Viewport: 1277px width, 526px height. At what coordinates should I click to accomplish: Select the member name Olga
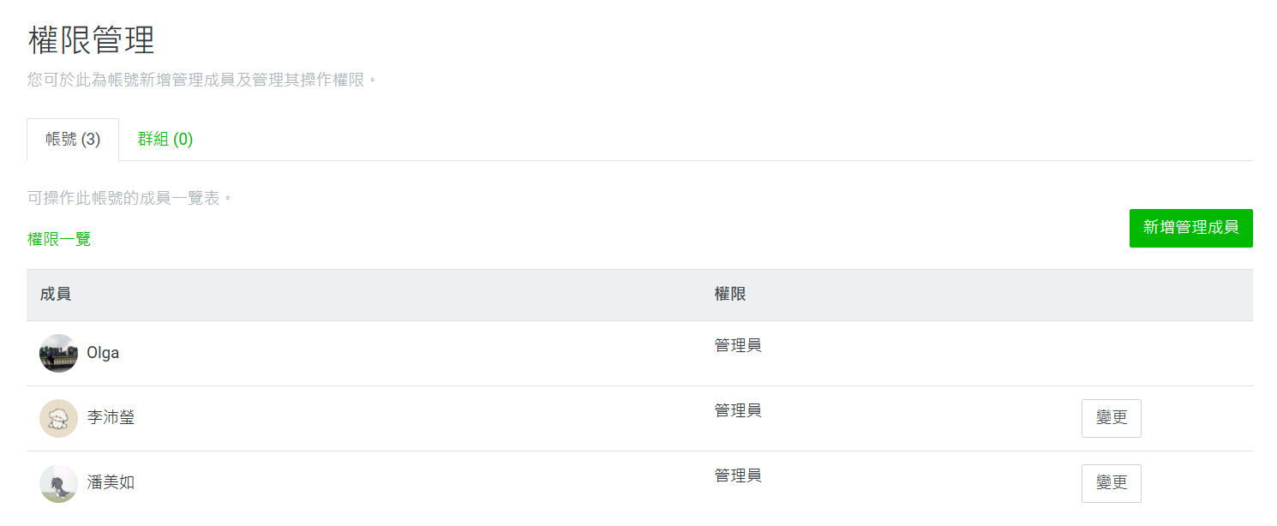[103, 353]
